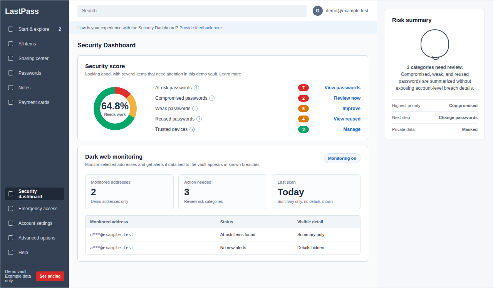This screenshot has height=288, width=493.
Task: Click the Last scan card
Action: [316, 192]
